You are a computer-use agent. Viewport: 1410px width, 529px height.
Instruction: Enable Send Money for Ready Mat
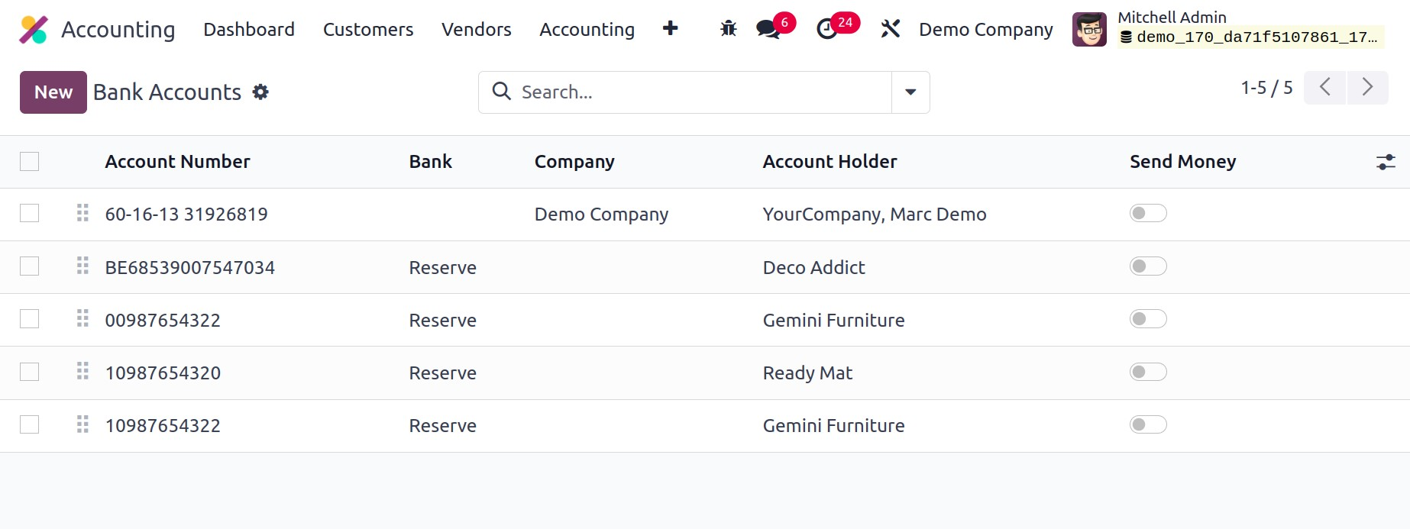pyautogui.click(x=1147, y=373)
